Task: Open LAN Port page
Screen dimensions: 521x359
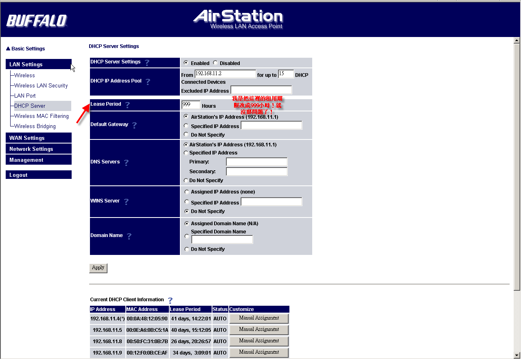Action: tap(25, 96)
